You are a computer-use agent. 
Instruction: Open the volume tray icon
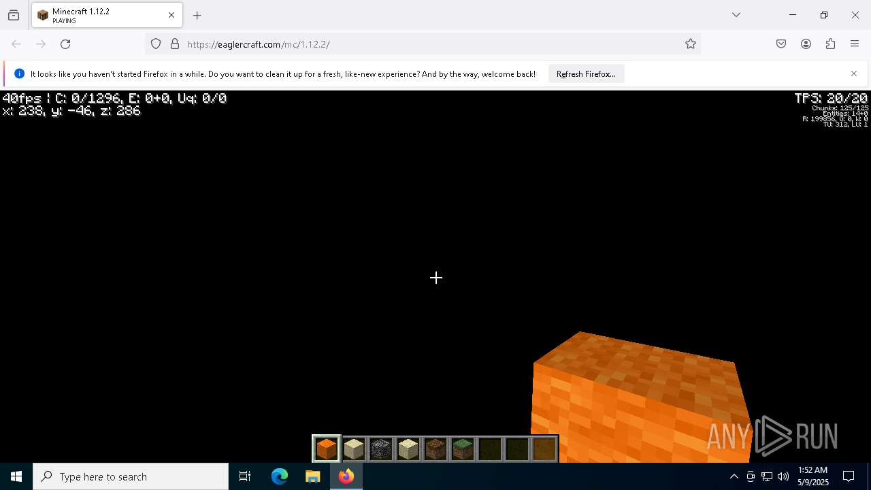point(783,476)
